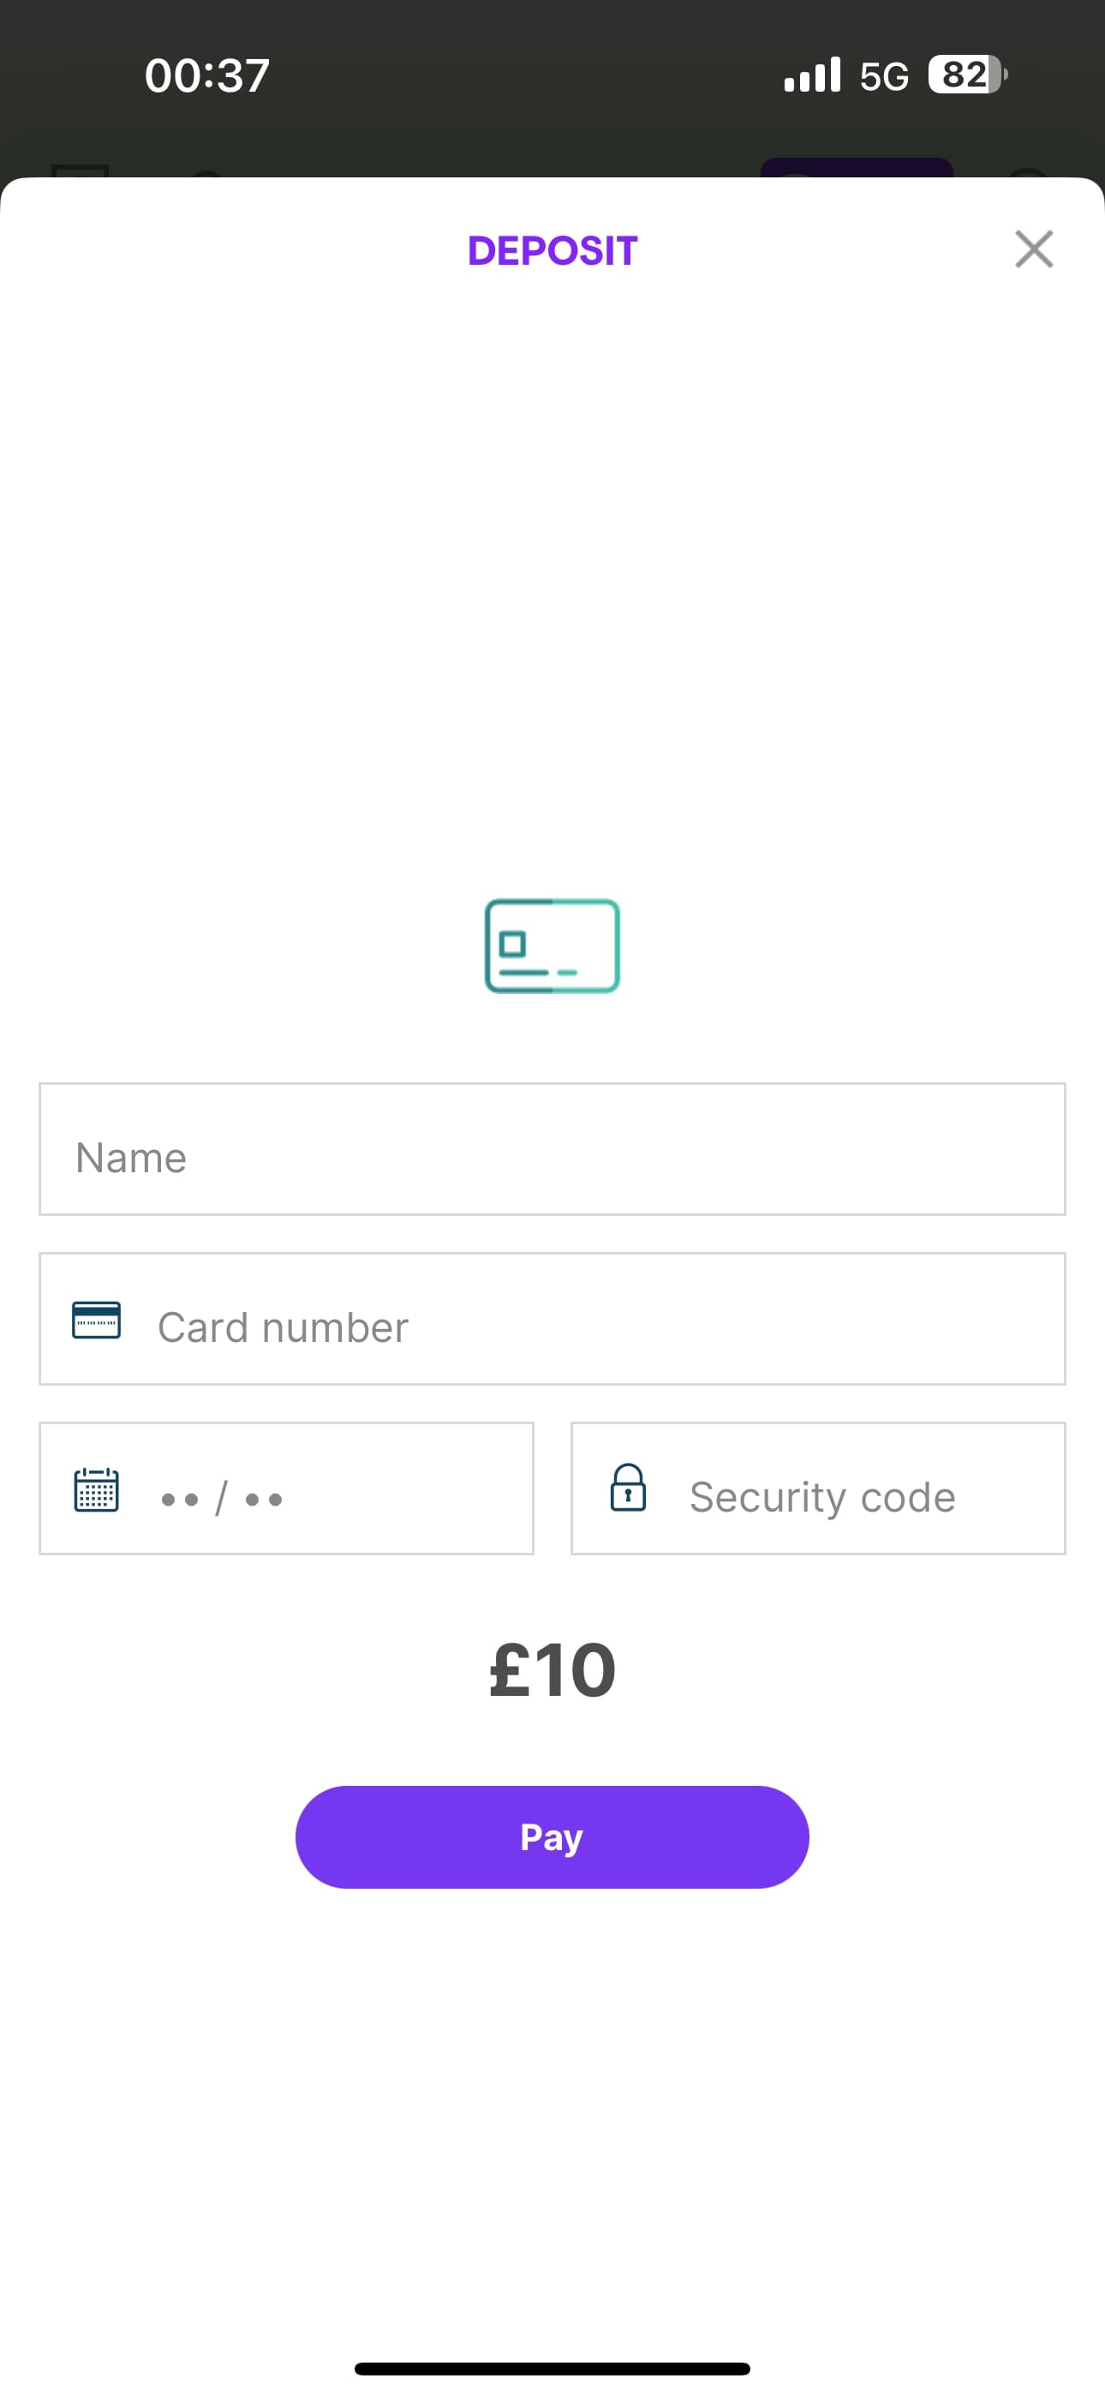The height and width of the screenshot is (2396, 1105).
Task: Click the large credit card illustration
Action: (x=552, y=945)
